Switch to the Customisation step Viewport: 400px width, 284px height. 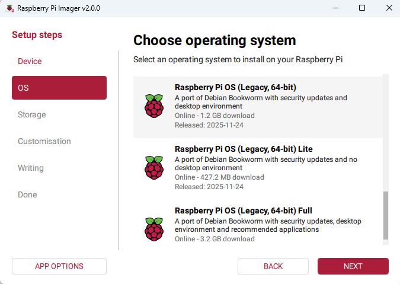pyautogui.click(x=44, y=141)
